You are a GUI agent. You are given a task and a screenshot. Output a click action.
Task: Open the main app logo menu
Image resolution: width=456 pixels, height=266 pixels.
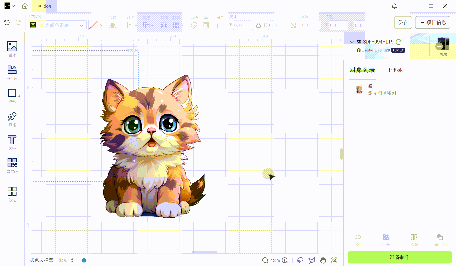pos(10,6)
